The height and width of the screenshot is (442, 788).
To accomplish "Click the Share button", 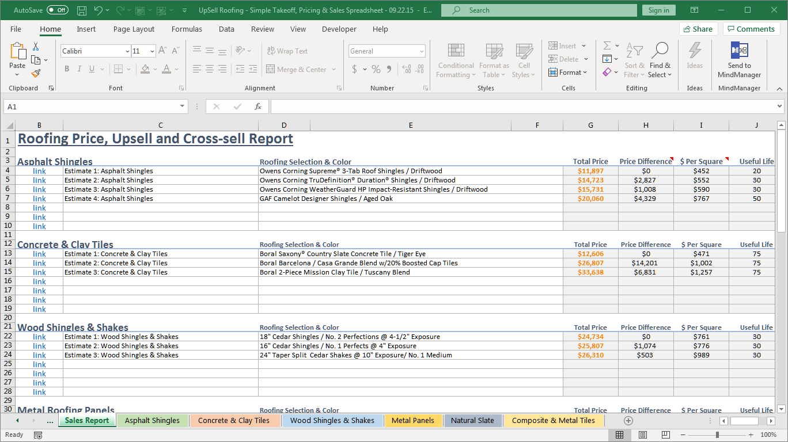I will click(698, 29).
